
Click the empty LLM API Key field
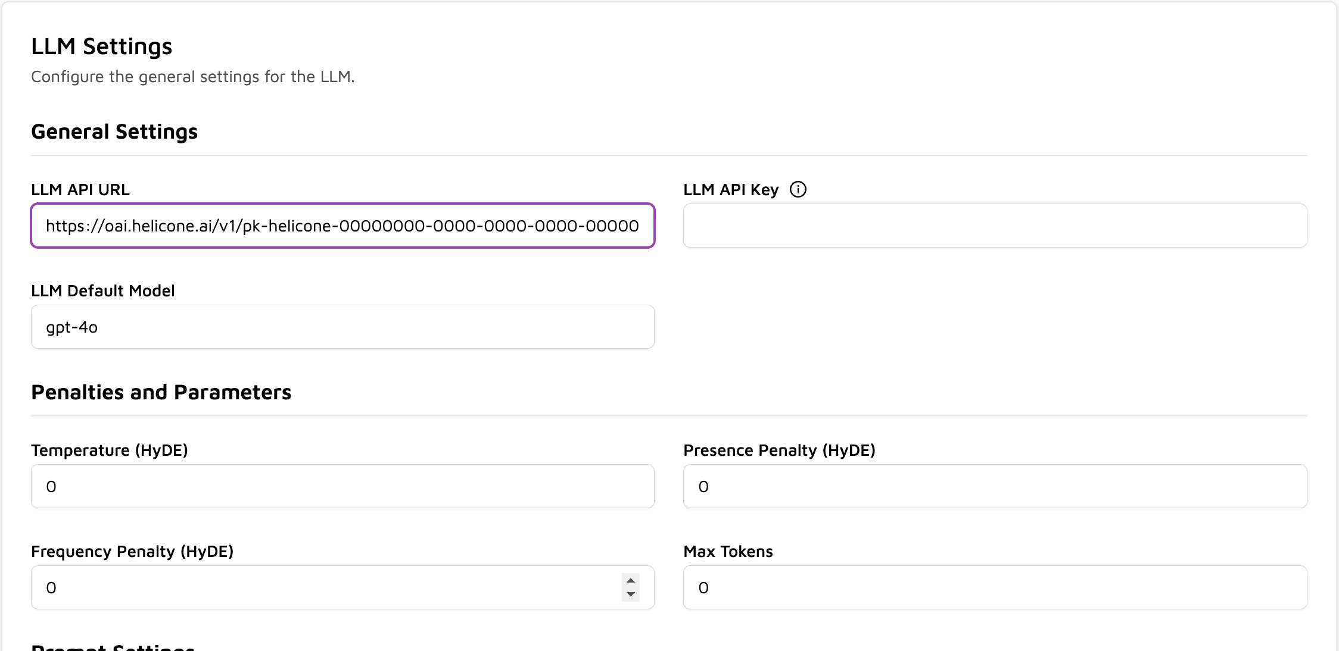[995, 226]
